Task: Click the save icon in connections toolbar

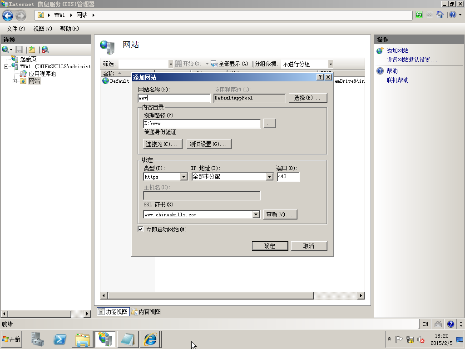Action: 19,50
